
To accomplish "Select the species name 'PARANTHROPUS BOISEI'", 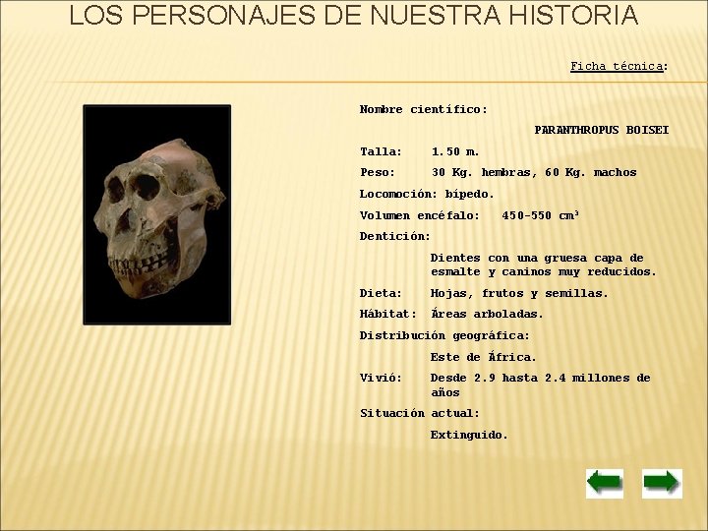I will (x=602, y=130).
